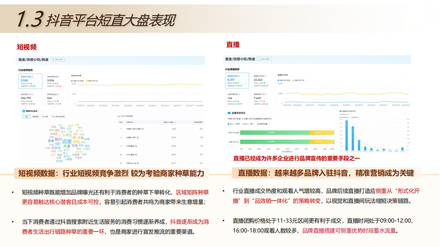The width and height of the screenshot is (440, 247).
Task: Click the 直播类型对比 section icon
Action: (x=229, y=112)
